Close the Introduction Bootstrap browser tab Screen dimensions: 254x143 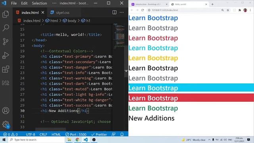pyautogui.click(x=167, y=4)
